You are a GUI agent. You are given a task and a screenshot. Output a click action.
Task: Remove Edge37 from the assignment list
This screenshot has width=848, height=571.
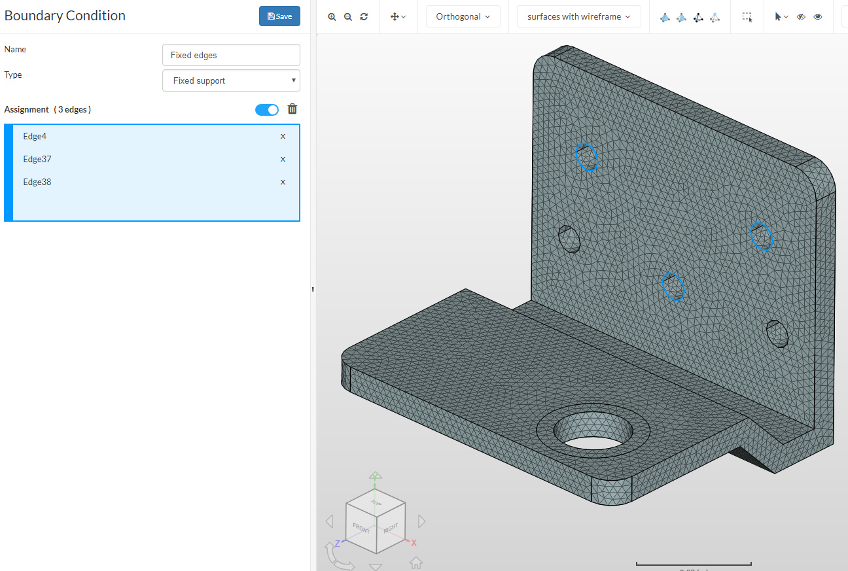(283, 159)
